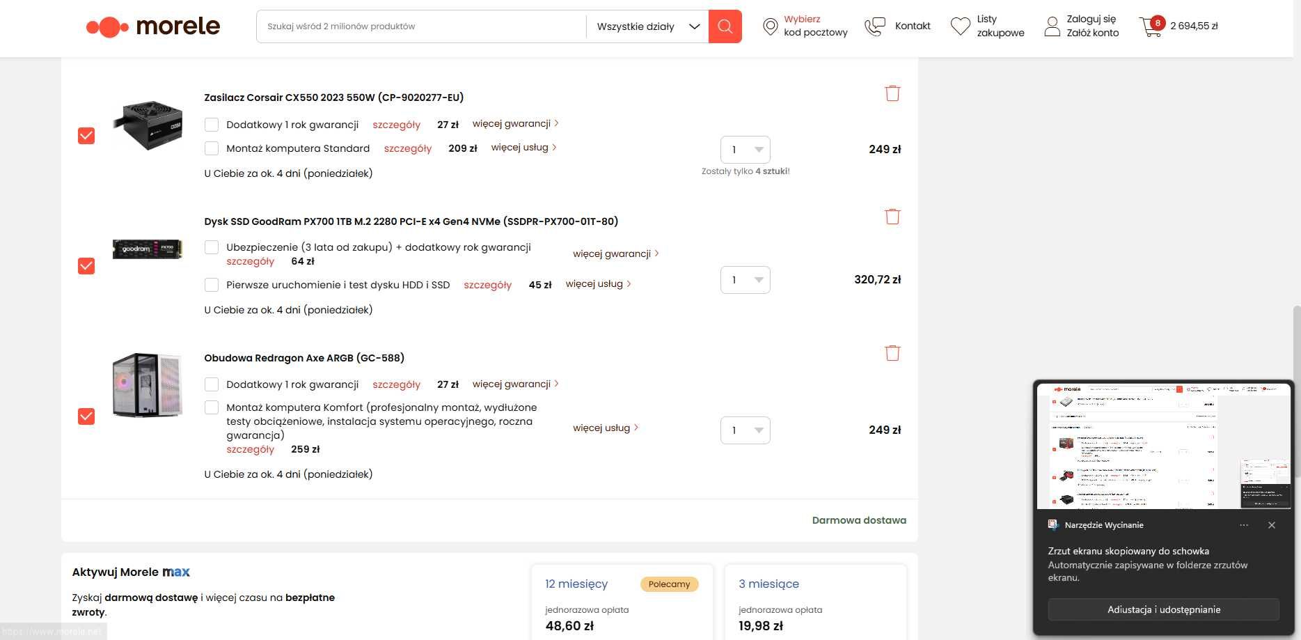Trash the Redragon Axe ARGB case
Viewport: 1301px width, 640px height.
click(x=892, y=353)
